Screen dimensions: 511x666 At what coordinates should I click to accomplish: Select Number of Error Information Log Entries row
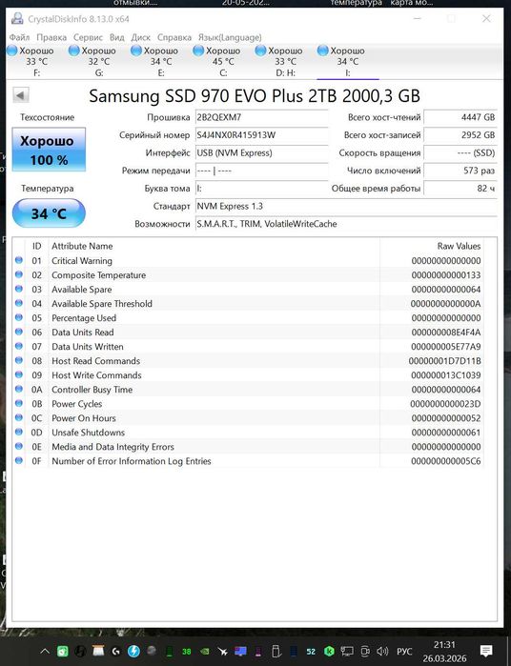(248, 461)
